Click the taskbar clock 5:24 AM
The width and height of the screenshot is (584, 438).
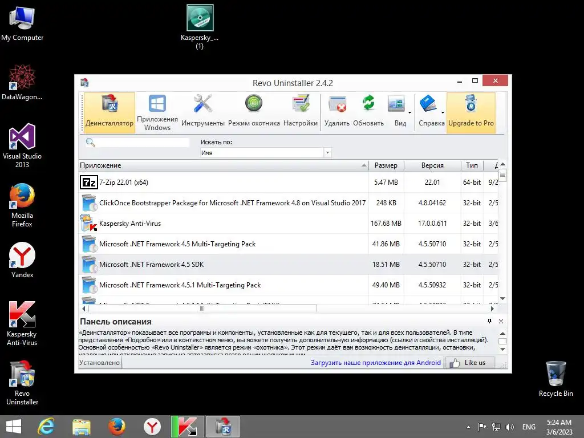pyautogui.click(x=559, y=427)
